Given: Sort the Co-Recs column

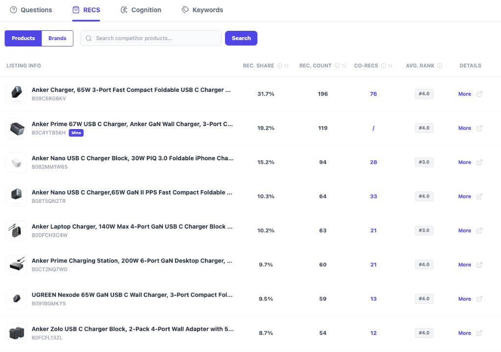Looking at the screenshot, I should [x=390, y=66].
